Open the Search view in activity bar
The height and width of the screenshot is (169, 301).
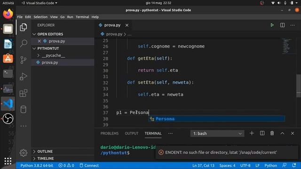click(24, 44)
